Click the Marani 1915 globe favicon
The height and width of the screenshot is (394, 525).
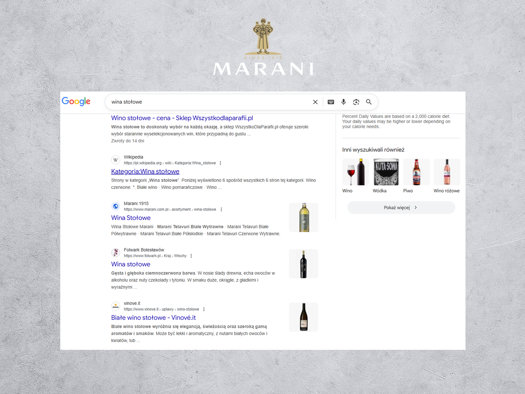[115, 206]
